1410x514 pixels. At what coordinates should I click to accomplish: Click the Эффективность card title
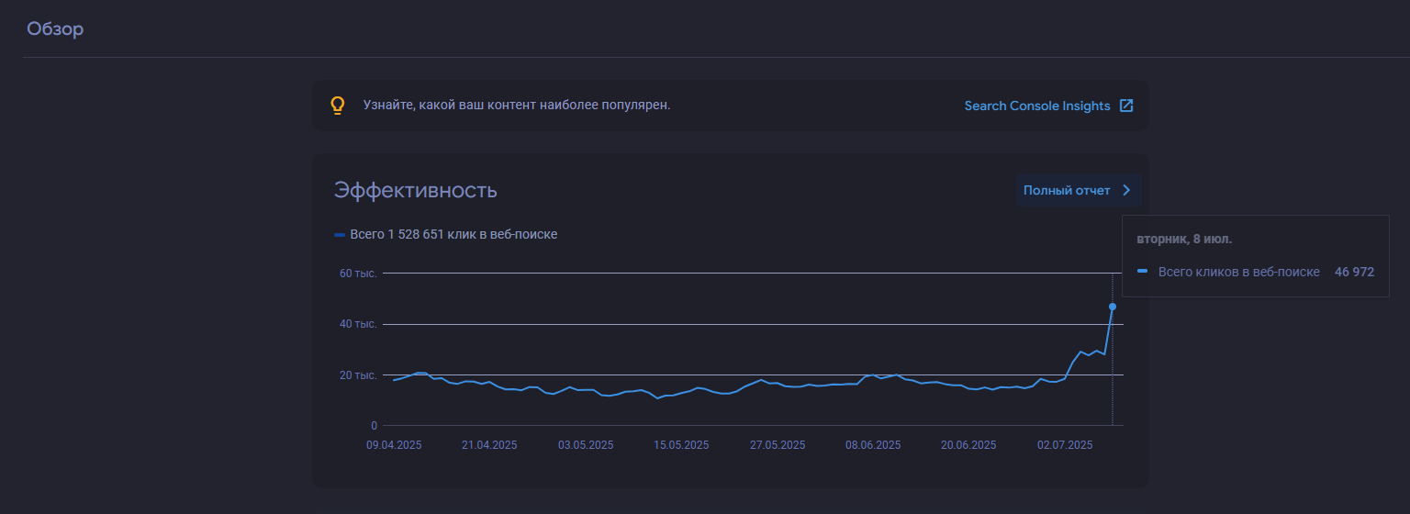coord(416,190)
